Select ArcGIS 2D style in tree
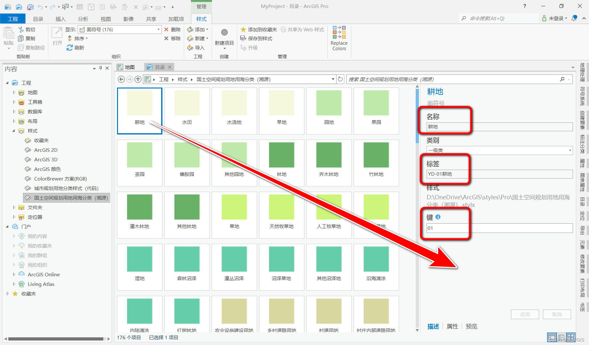589x345 pixels. 46,150
